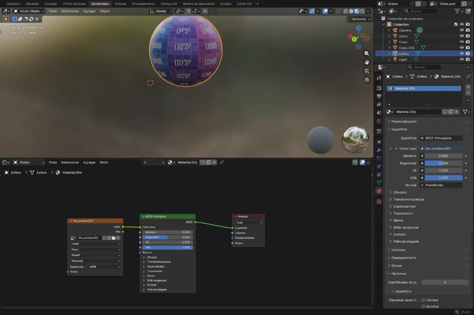Screen dimensions: 474x315
Task: Hide the Esfera object in outliner
Action: coord(462,54)
